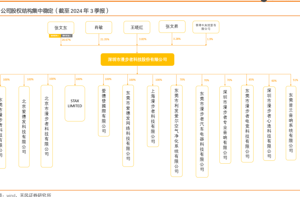Select the 上海漫步者科技有限公司 subsidiary box
Image resolution: width=300 pixels, height=197 pixels.
(153, 116)
